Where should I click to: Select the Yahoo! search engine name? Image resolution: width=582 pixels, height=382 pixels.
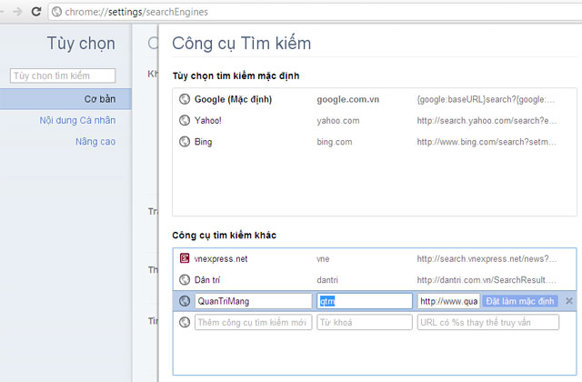pyautogui.click(x=208, y=120)
